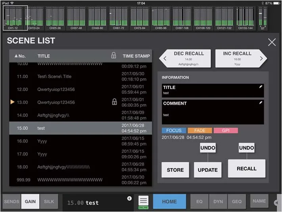
Task: Select scene 17.00 Yyyy
Action: [81, 154]
